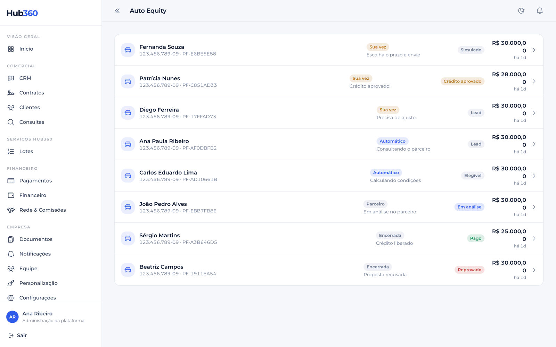
Task: Click the Sair logout icon
Action: [x=11, y=336]
